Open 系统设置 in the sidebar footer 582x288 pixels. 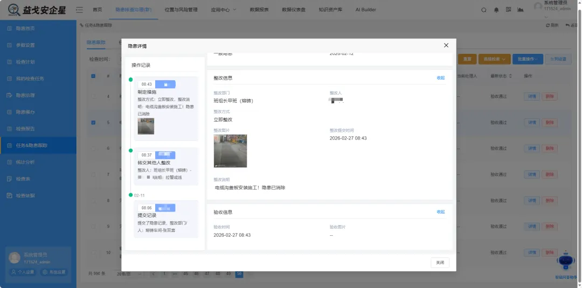tap(54, 272)
